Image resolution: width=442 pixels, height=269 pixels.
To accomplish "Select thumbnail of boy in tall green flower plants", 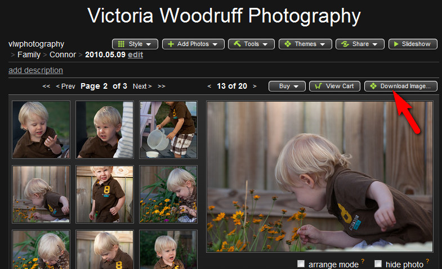I will click(168, 194).
